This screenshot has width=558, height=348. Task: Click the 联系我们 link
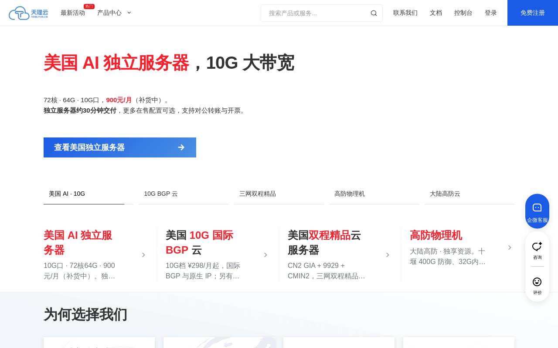pyautogui.click(x=405, y=13)
